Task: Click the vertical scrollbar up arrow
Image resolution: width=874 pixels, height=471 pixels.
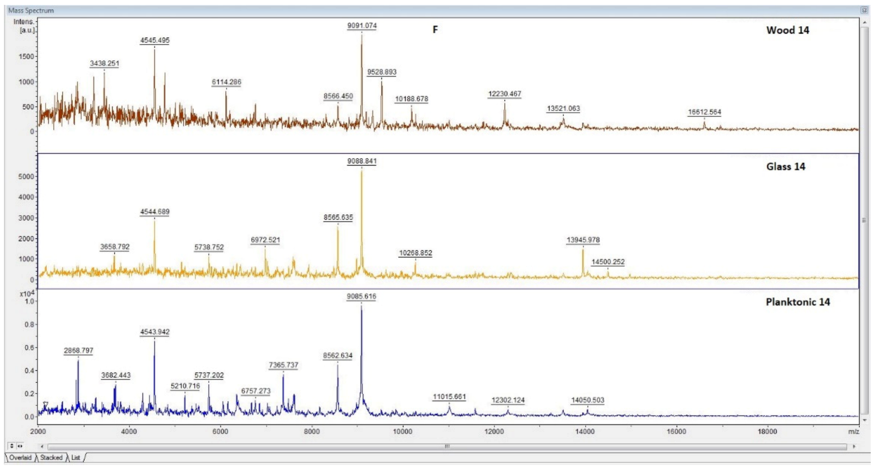Action: click(x=865, y=22)
